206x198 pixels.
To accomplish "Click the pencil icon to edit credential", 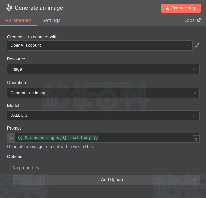I will point(197,45).
